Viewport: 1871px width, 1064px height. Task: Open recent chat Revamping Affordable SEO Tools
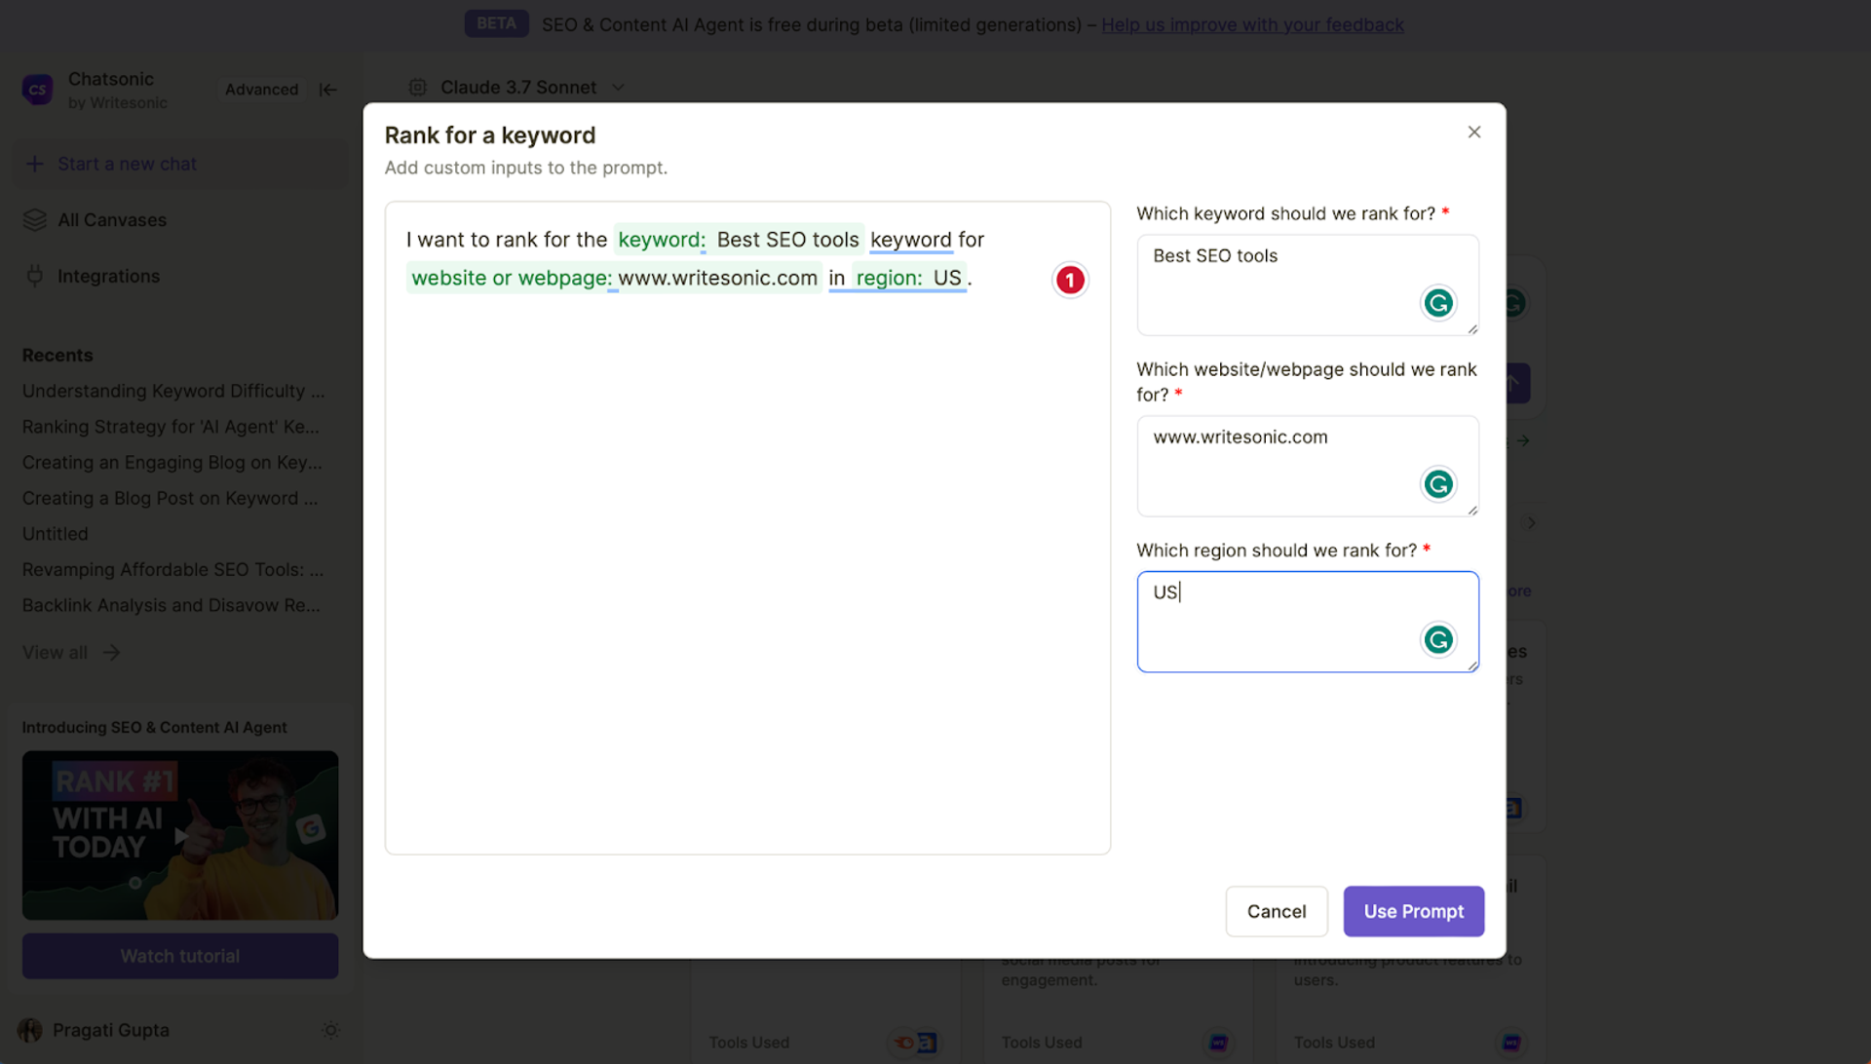[173, 570]
